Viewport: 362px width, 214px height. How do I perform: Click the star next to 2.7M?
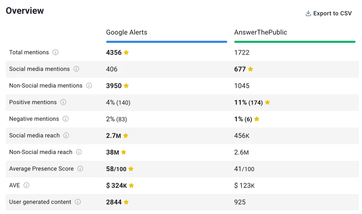pyautogui.click(x=126, y=136)
